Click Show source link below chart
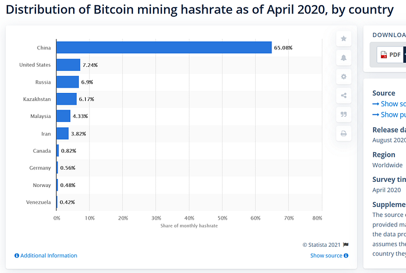 pos(326,256)
